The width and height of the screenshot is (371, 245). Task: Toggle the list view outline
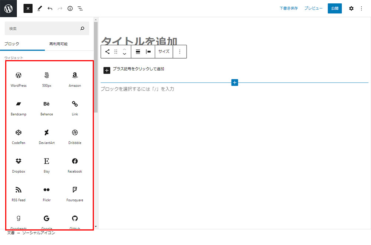[80, 8]
